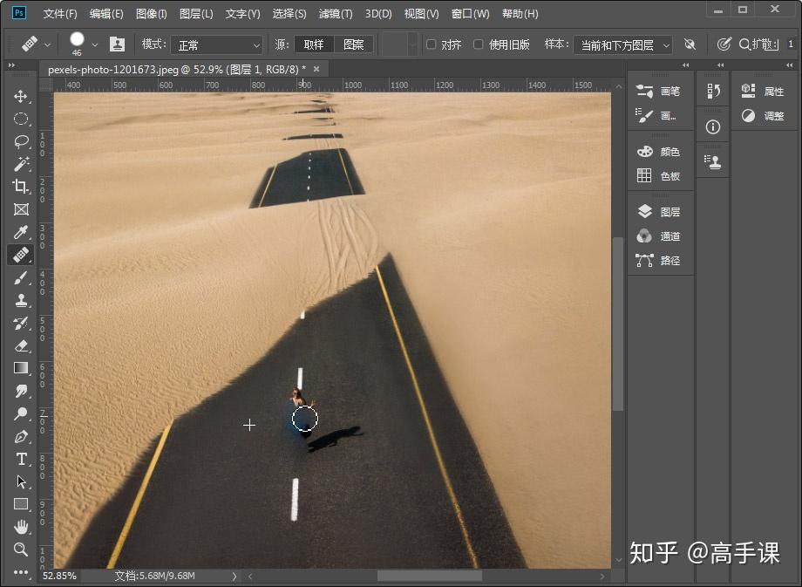Select the Lasso tool

[21, 141]
